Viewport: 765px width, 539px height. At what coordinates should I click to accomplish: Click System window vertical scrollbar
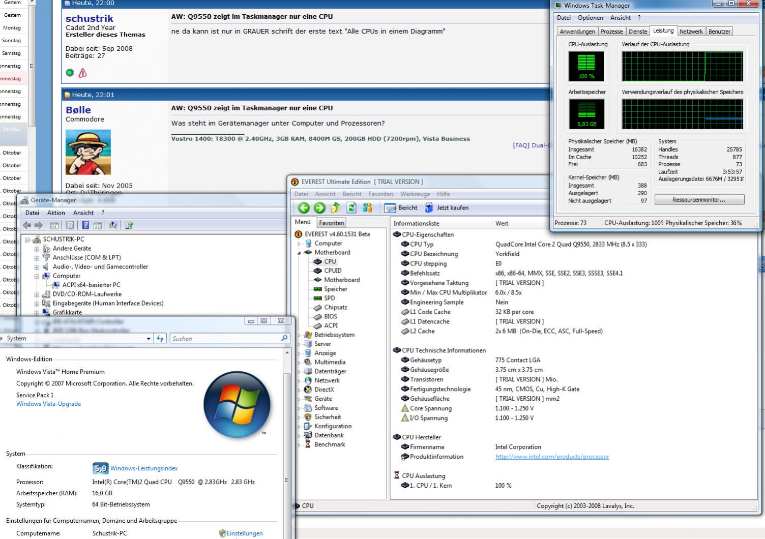point(287,442)
